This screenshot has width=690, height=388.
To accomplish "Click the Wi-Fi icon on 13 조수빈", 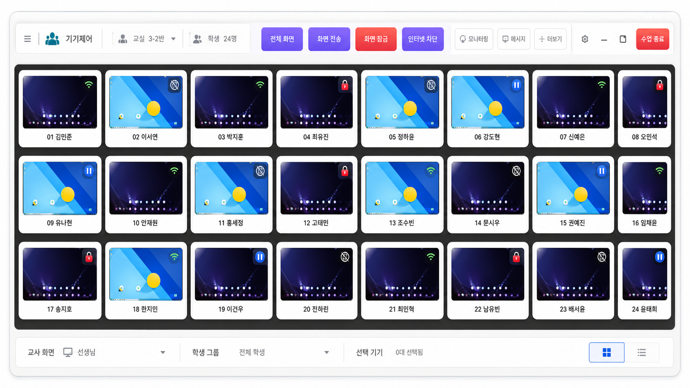I will click(431, 171).
